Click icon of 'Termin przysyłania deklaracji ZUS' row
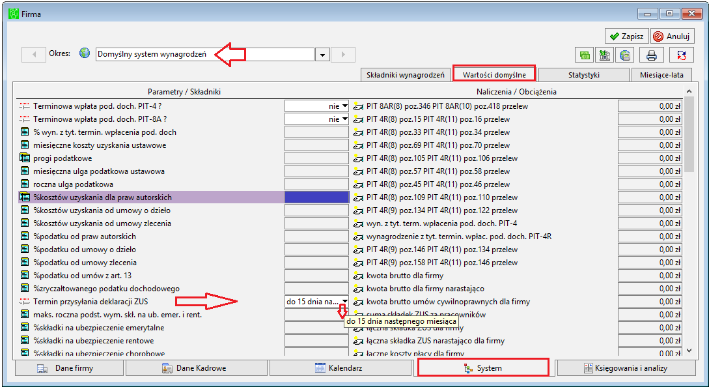The image size is (709, 389). click(25, 302)
